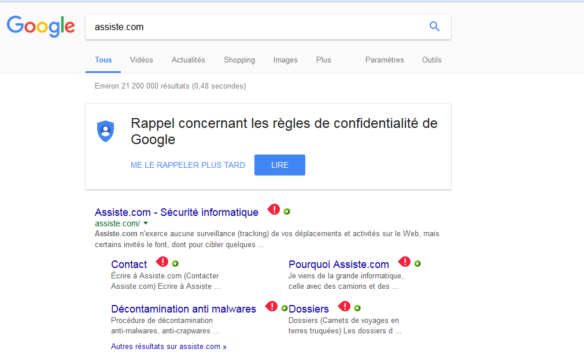Open Autres résultats sur assiste.com link

(169, 347)
